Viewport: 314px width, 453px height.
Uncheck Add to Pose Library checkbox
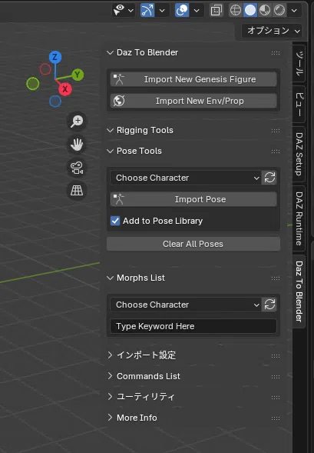click(115, 221)
